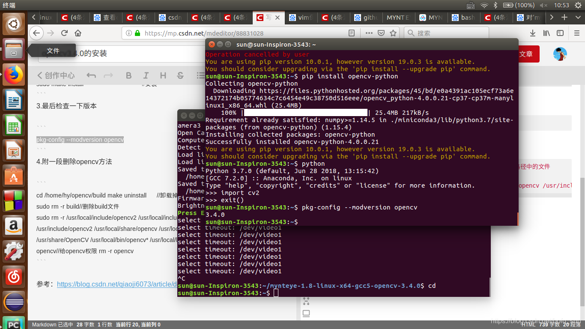Open System Settings wrench-gear icon
This screenshot has width=585, height=329.
tap(14, 251)
